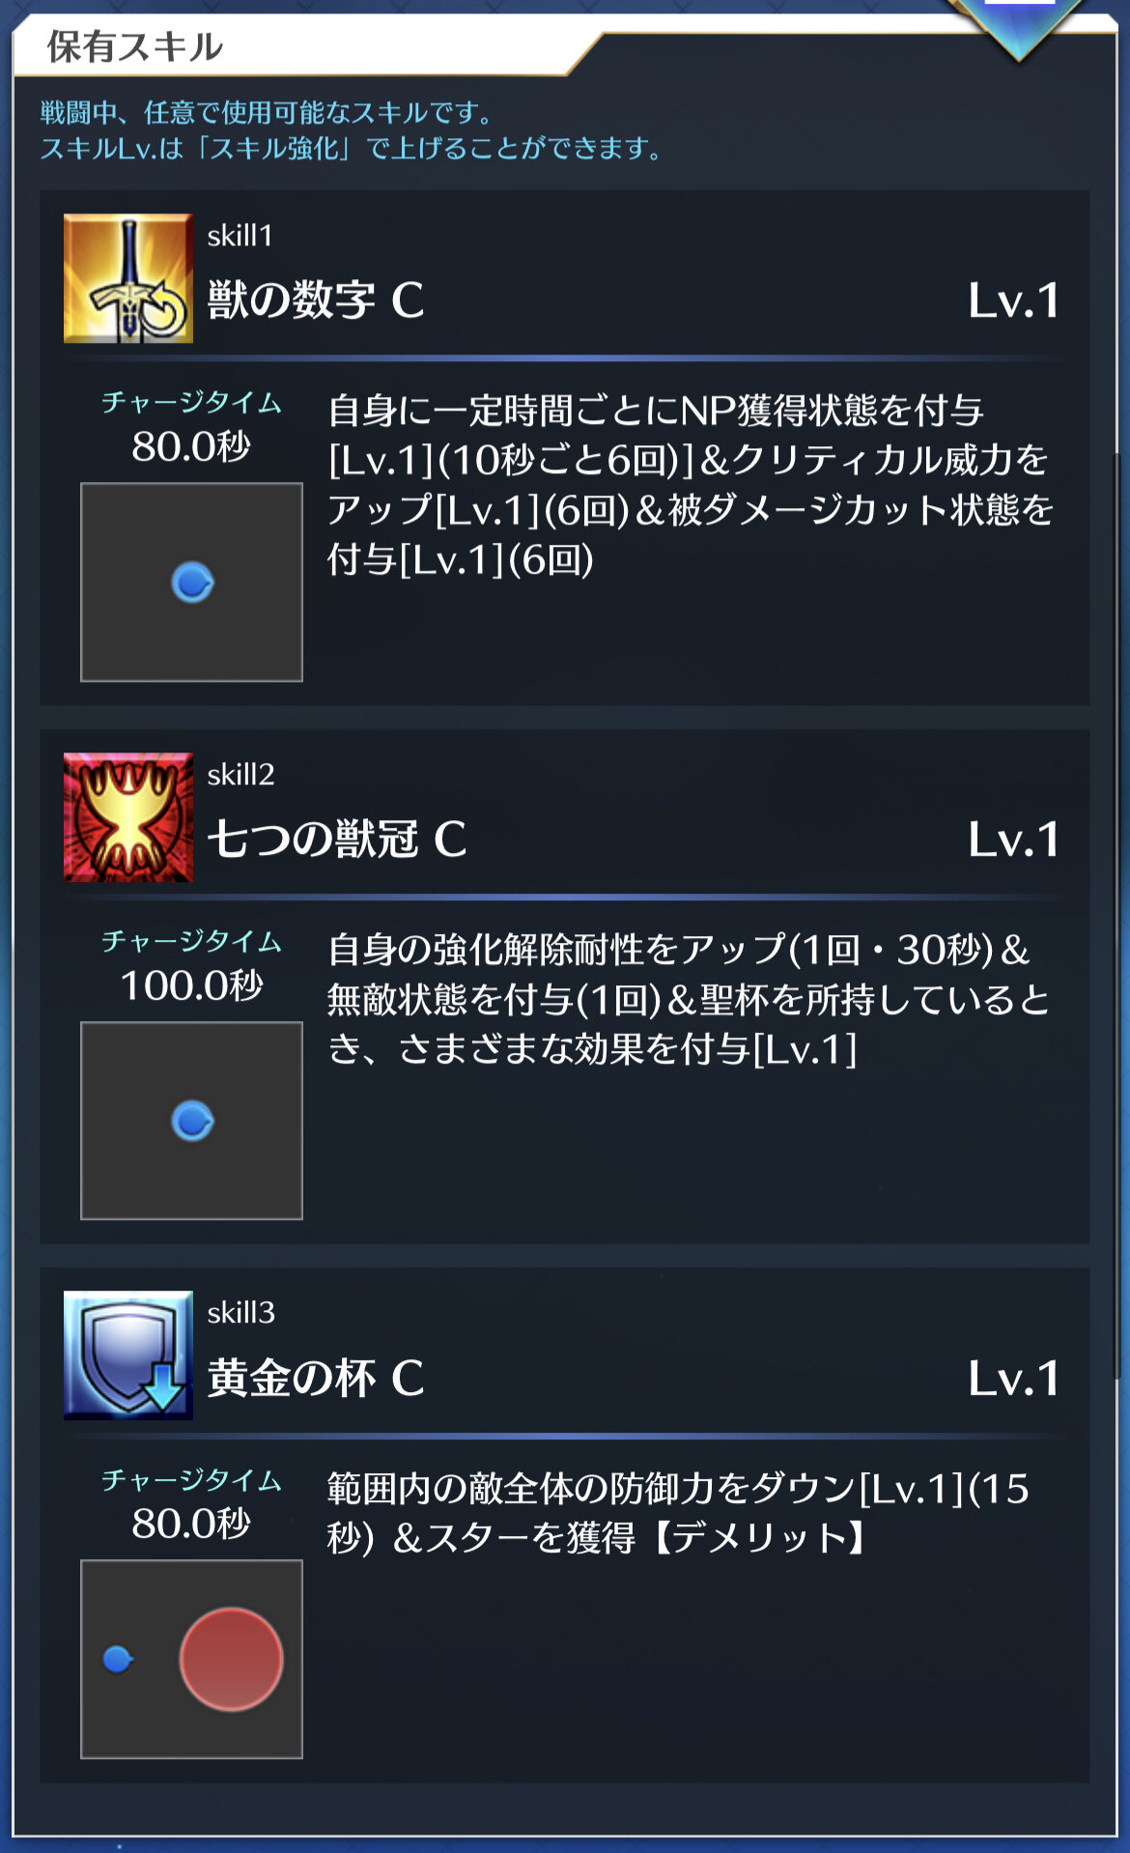This screenshot has width=1130, height=1853.
Task: Tap the 黄金の杯 C skill name
Action: 316,1378
